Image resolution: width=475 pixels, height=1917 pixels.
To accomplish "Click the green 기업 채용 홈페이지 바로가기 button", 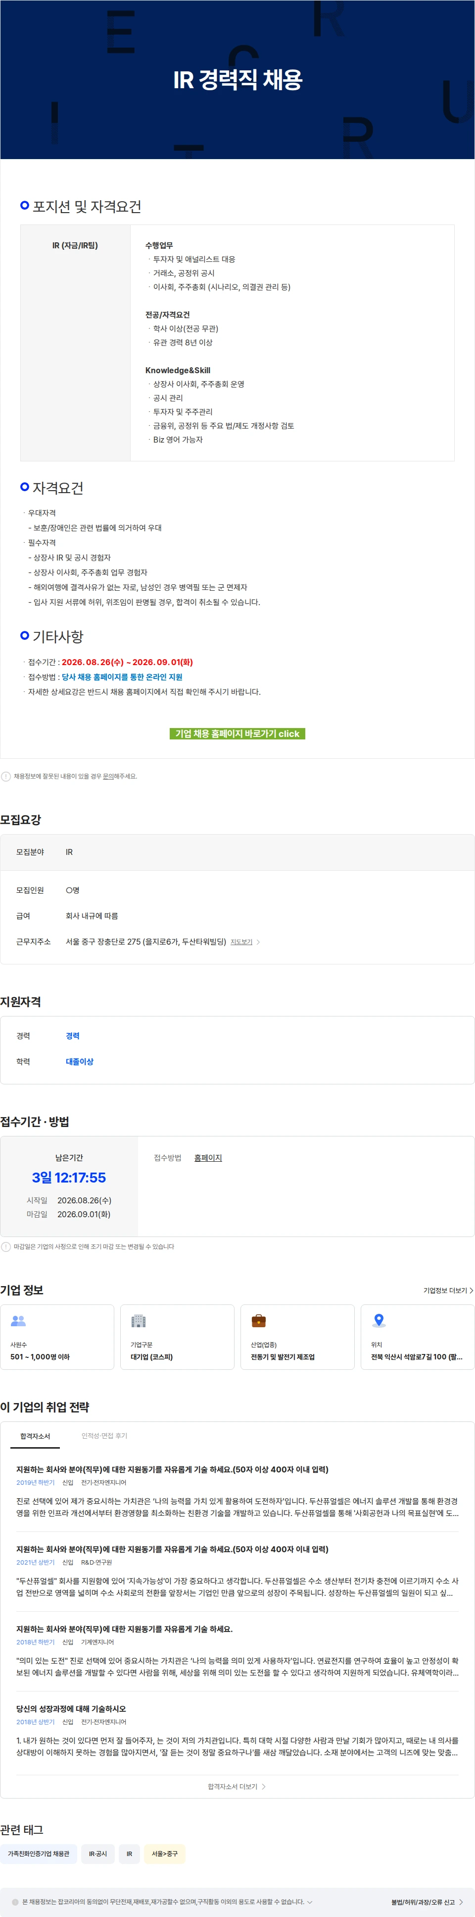I will coord(237,733).
